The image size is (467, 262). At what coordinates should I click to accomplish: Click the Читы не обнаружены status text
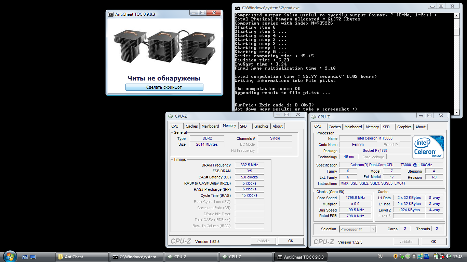pos(164,78)
